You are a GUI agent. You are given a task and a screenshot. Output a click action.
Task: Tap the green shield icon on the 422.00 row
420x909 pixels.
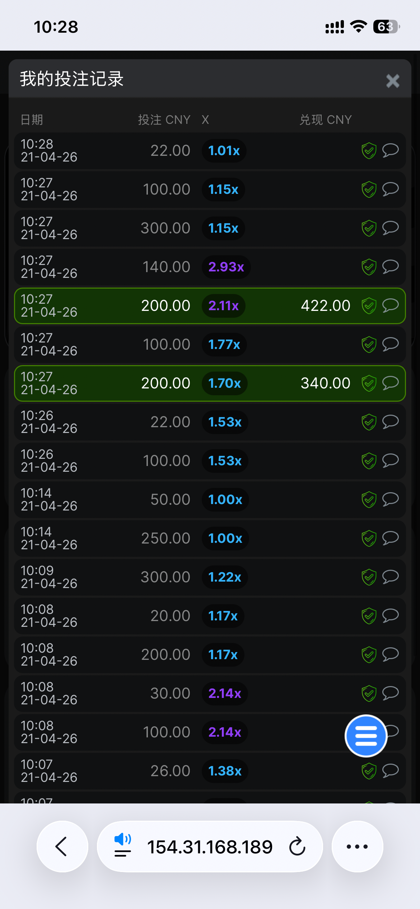[x=369, y=306]
